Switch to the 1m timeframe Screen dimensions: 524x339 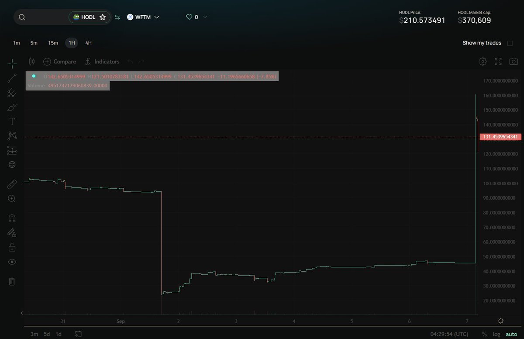[x=17, y=43]
